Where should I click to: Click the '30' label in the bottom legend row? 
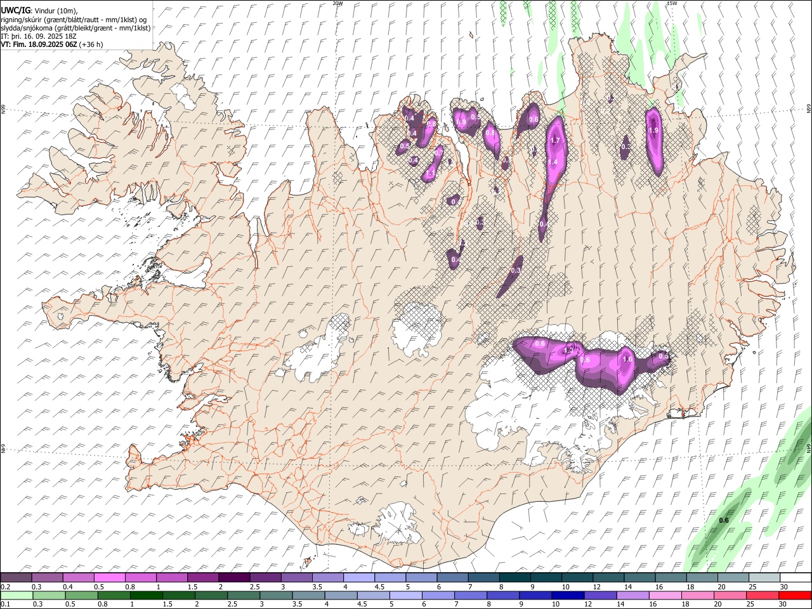pyautogui.click(x=783, y=605)
